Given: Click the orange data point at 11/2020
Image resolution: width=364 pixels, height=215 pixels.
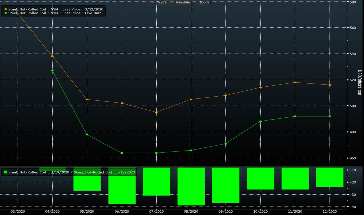Looking at the screenshot, I should point(295,82).
